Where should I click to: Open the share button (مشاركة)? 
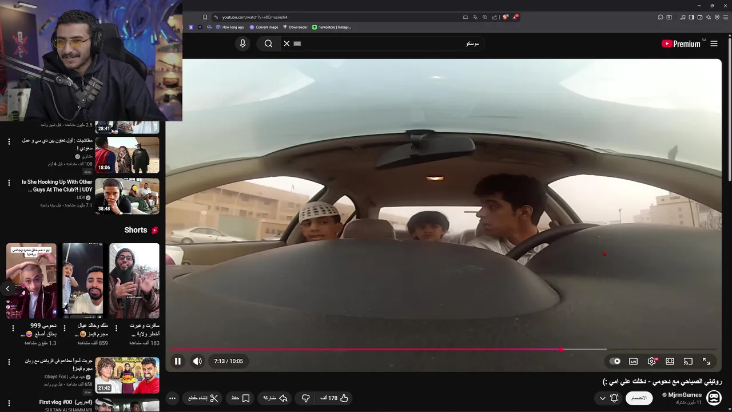pyautogui.click(x=275, y=398)
